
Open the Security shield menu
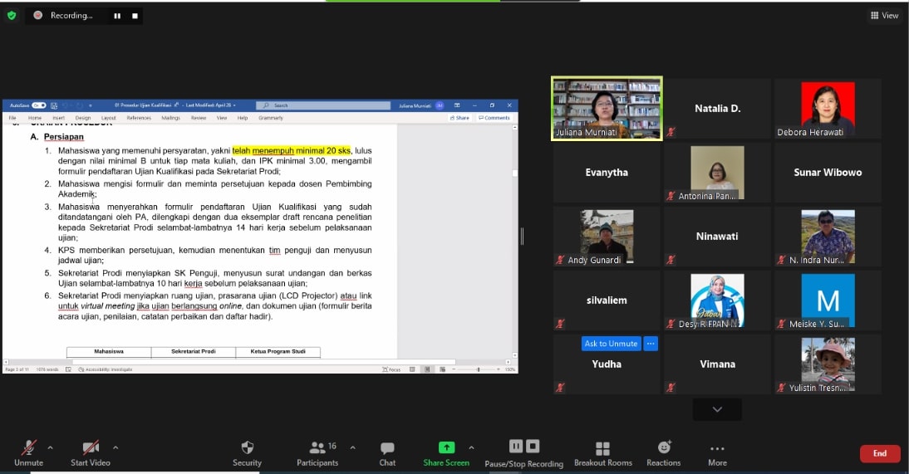point(247,452)
